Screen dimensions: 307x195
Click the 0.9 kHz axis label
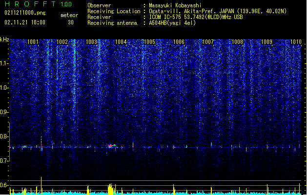4,112
